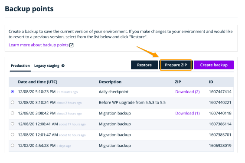The width and height of the screenshot is (245, 163).
Task: Click the ZIP column header
Action: 178,82
